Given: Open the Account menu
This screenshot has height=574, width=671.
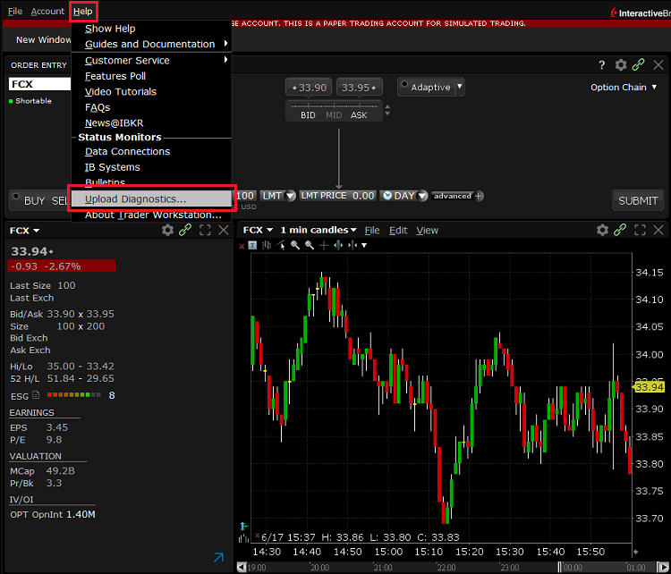Looking at the screenshot, I should coord(47,12).
